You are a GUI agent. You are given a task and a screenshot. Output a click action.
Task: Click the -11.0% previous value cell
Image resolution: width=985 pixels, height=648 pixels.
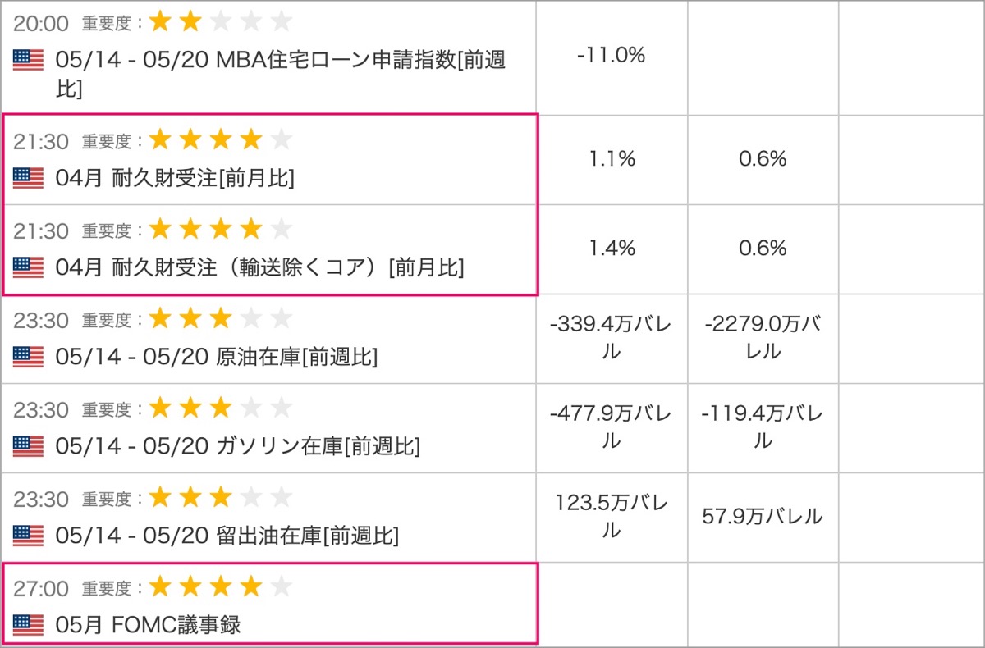[x=612, y=57]
